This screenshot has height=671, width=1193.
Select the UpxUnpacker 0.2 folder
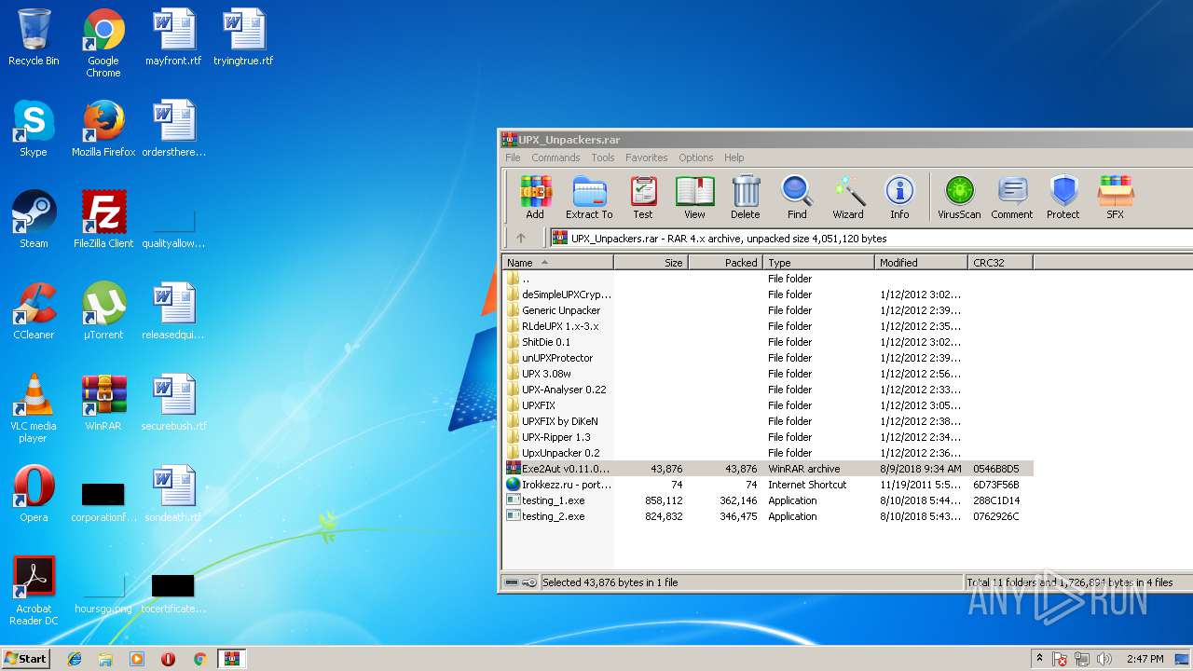(x=767, y=453)
